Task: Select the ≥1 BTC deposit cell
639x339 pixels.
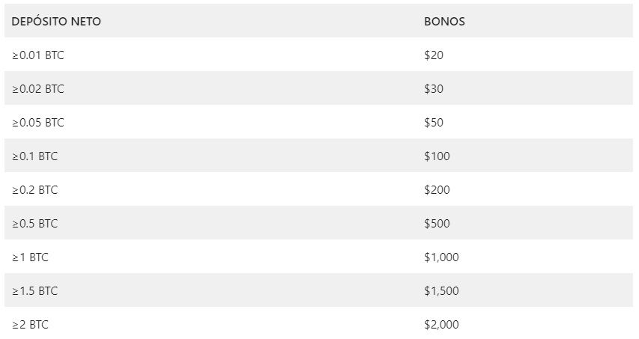Action: pyautogui.click(x=30, y=257)
